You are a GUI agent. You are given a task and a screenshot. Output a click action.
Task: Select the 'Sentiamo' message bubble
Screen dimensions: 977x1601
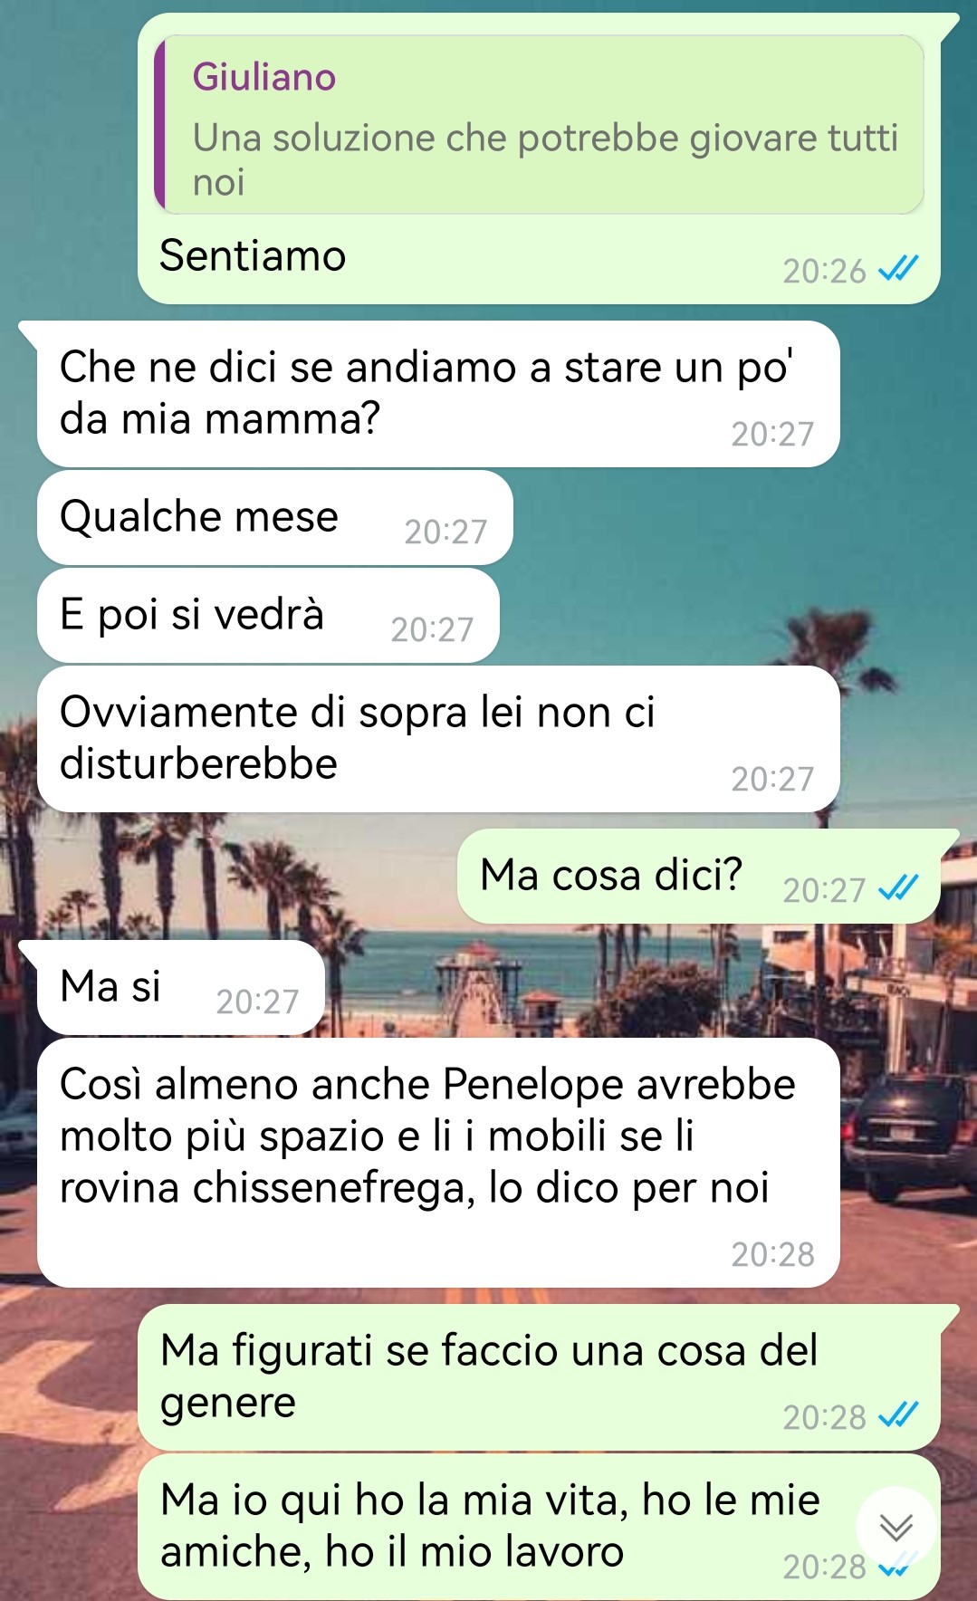point(539,159)
